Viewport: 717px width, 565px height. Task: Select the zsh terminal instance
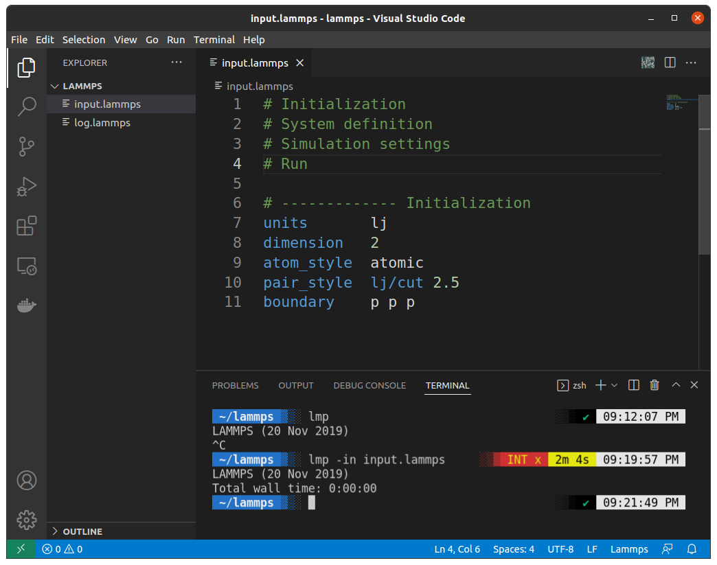click(x=571, y=385)
